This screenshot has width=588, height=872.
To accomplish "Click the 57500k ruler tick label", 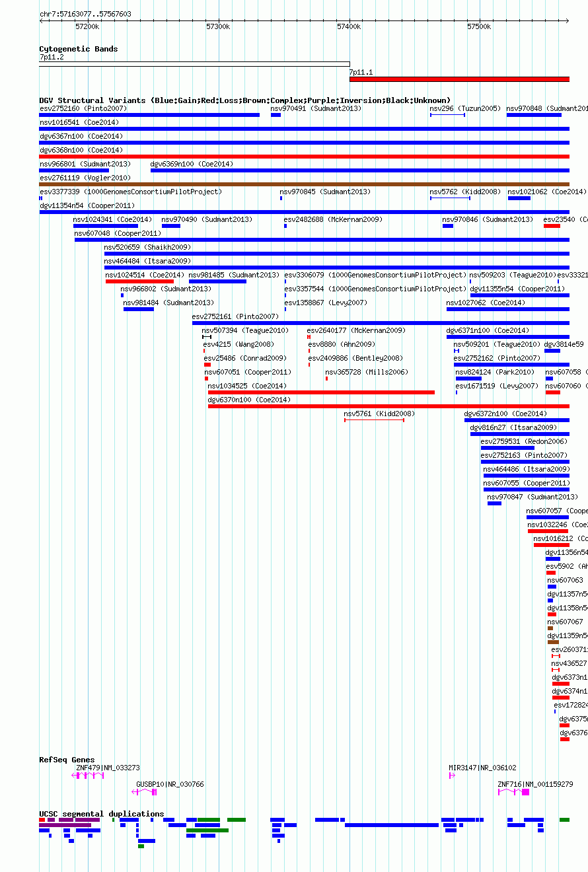I will (x=479, y=26).
